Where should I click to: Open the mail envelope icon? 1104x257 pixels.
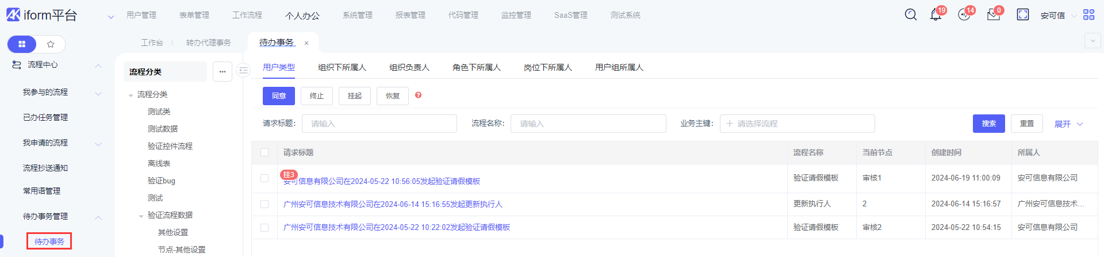point(993,16)
